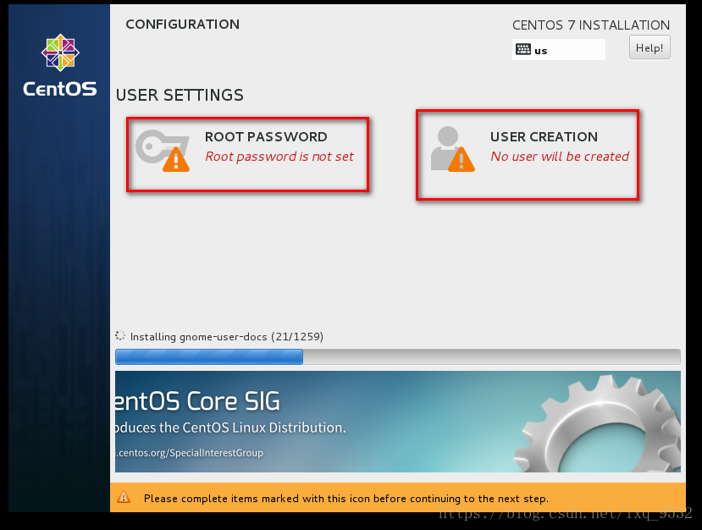Open the Help! button
Screen dimensions: 702x530
[x=649, y=47]
